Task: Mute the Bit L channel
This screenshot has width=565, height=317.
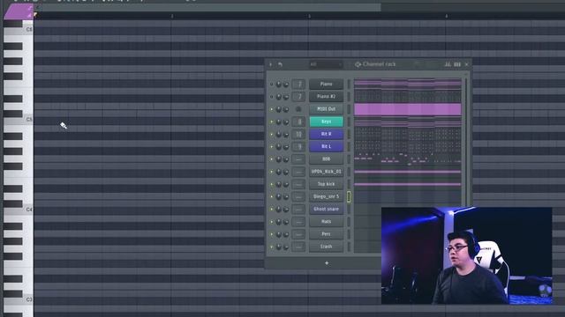Action: (x=272, y=147)
